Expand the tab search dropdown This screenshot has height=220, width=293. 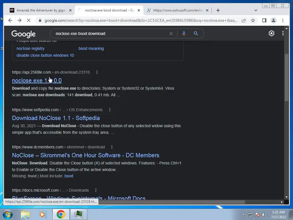coord(256,10)
